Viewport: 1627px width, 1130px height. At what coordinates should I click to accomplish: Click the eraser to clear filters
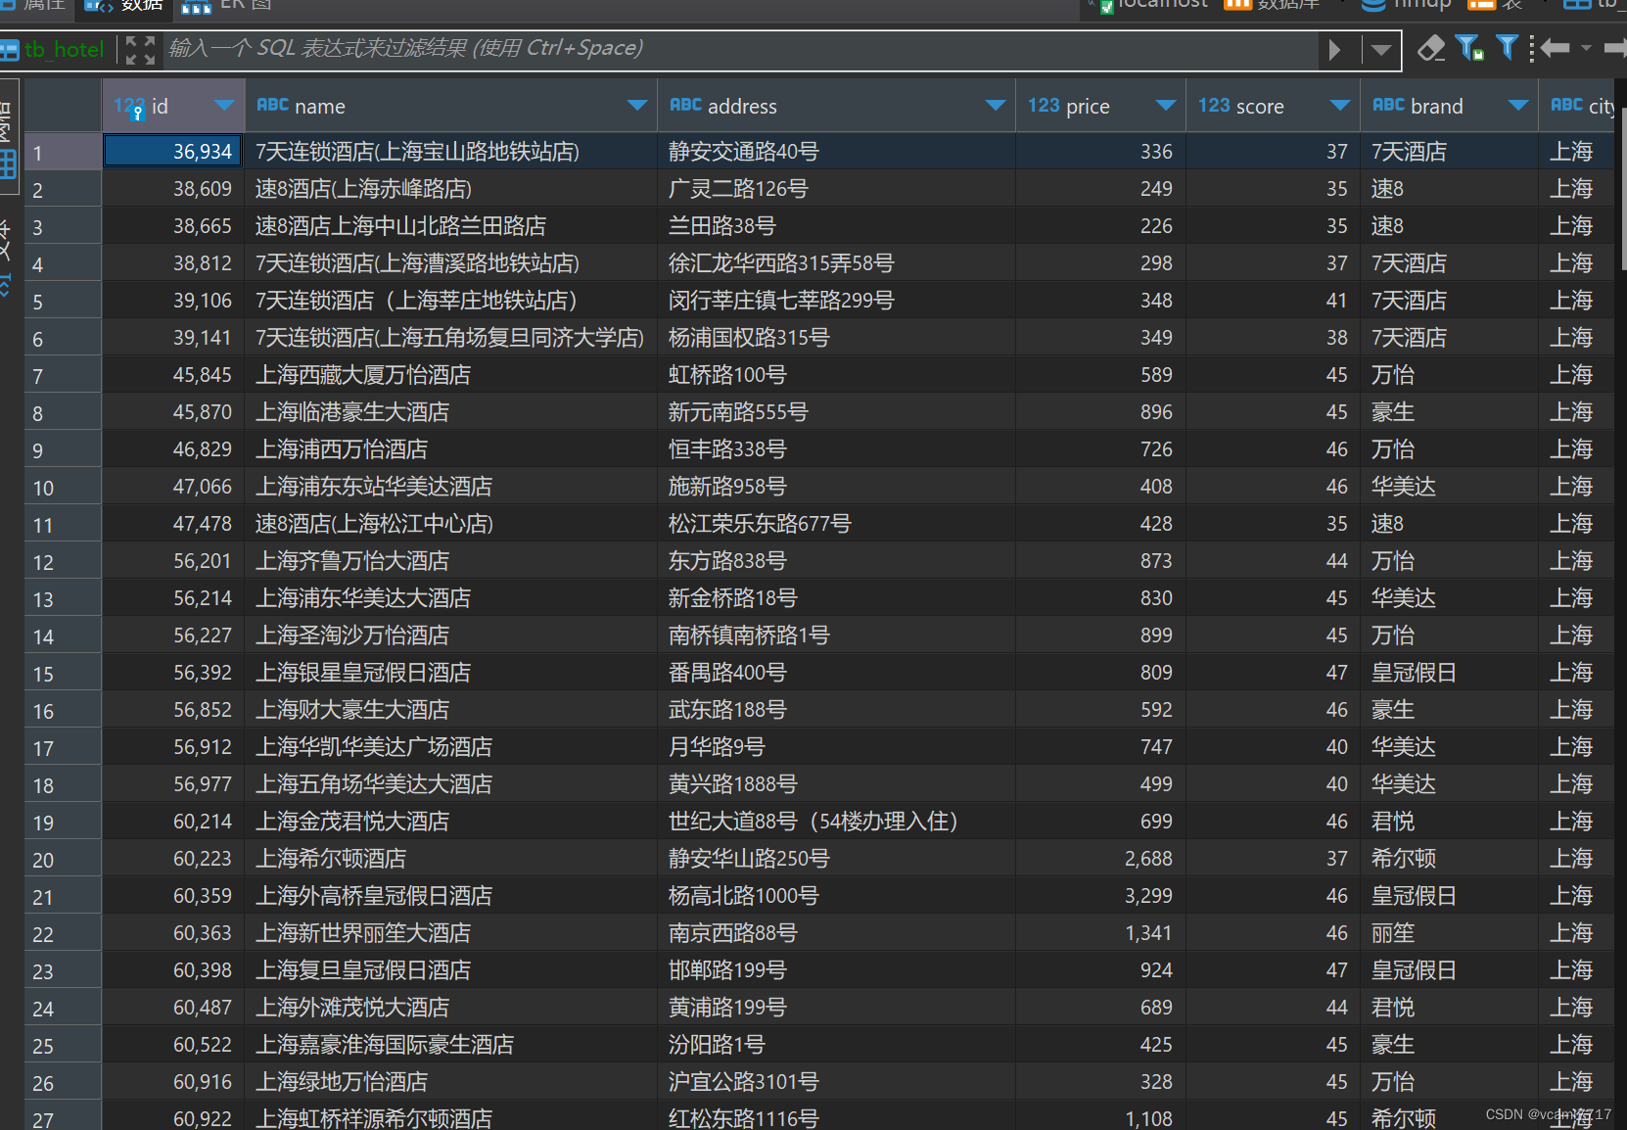(1430, 48)
